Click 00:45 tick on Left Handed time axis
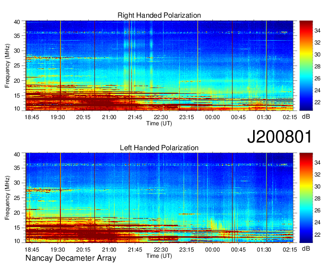This screenshot has width=326, height=264. [x=238, y=250]
